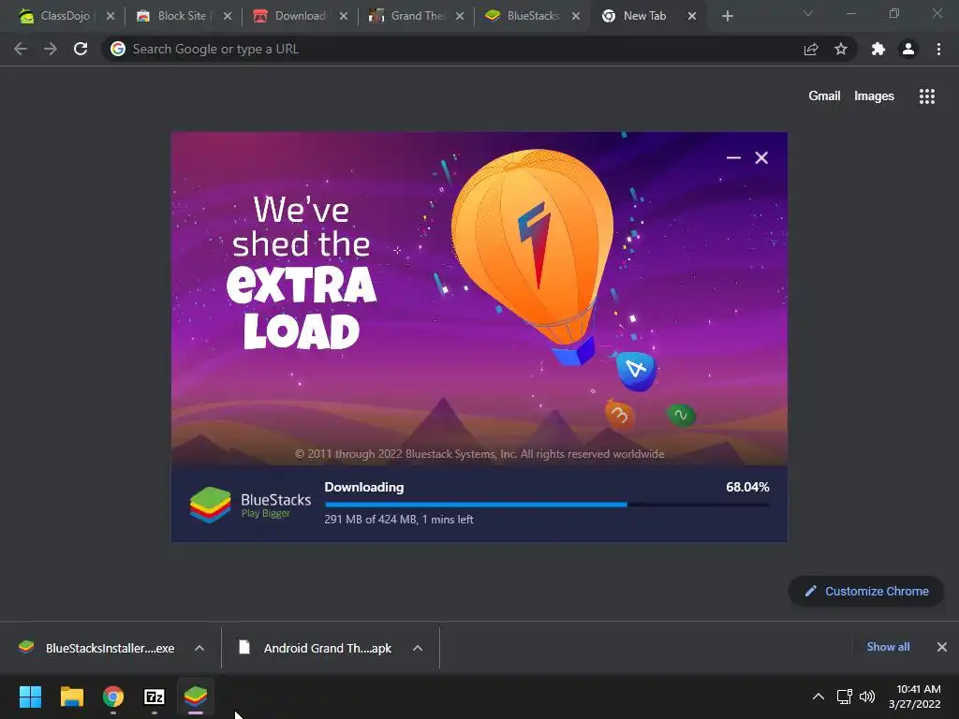Click Customize Chrome button

coord(866,592)
